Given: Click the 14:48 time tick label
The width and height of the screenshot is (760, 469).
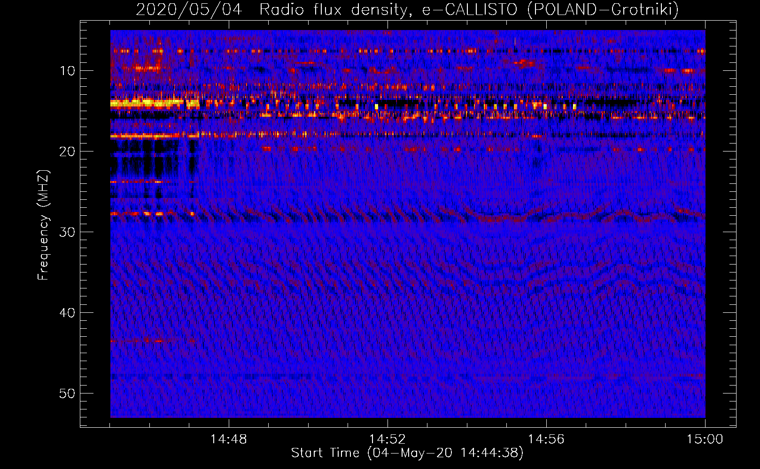Looking at the screenshot, I should coord(229,439).
